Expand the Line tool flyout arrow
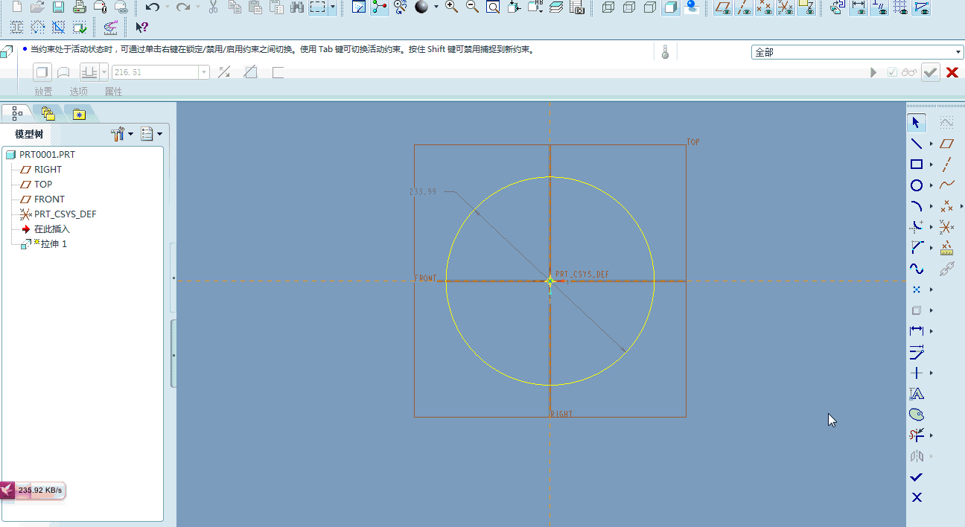Viewport: 965px width, 527px height. click(x=931, y=144)
